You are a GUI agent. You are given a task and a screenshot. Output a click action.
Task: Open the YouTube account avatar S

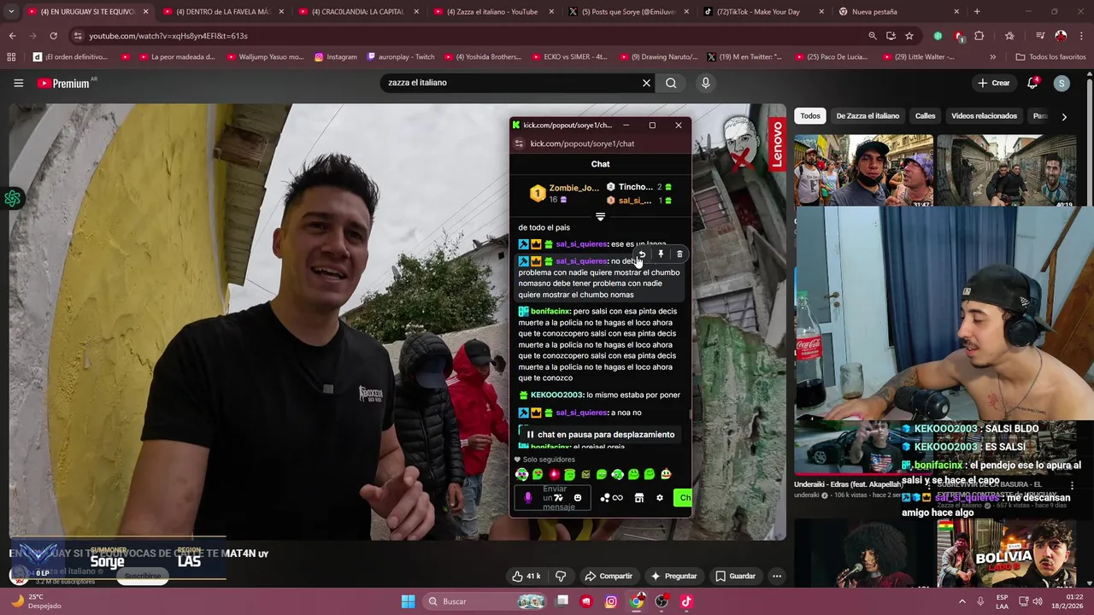coord(1062,83)
